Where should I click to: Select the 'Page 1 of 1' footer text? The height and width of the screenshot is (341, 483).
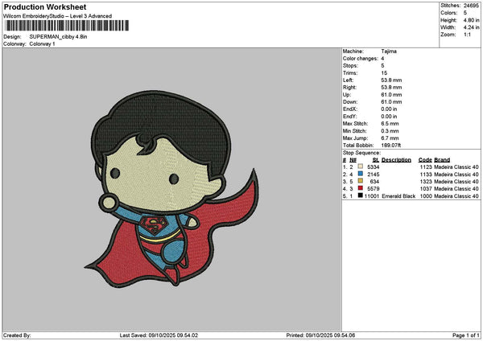pos(466,335)
